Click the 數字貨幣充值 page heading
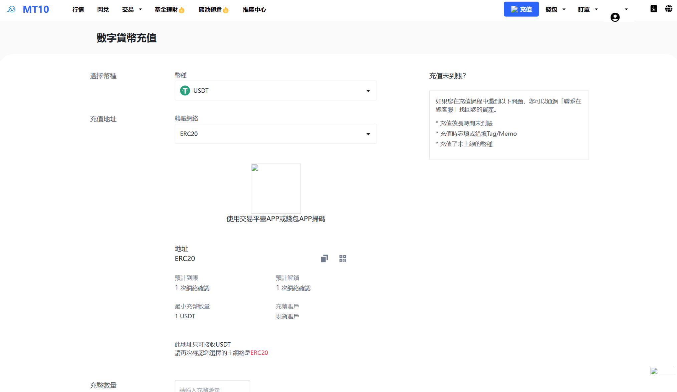 pyautogui.click(x=127, y=38)
